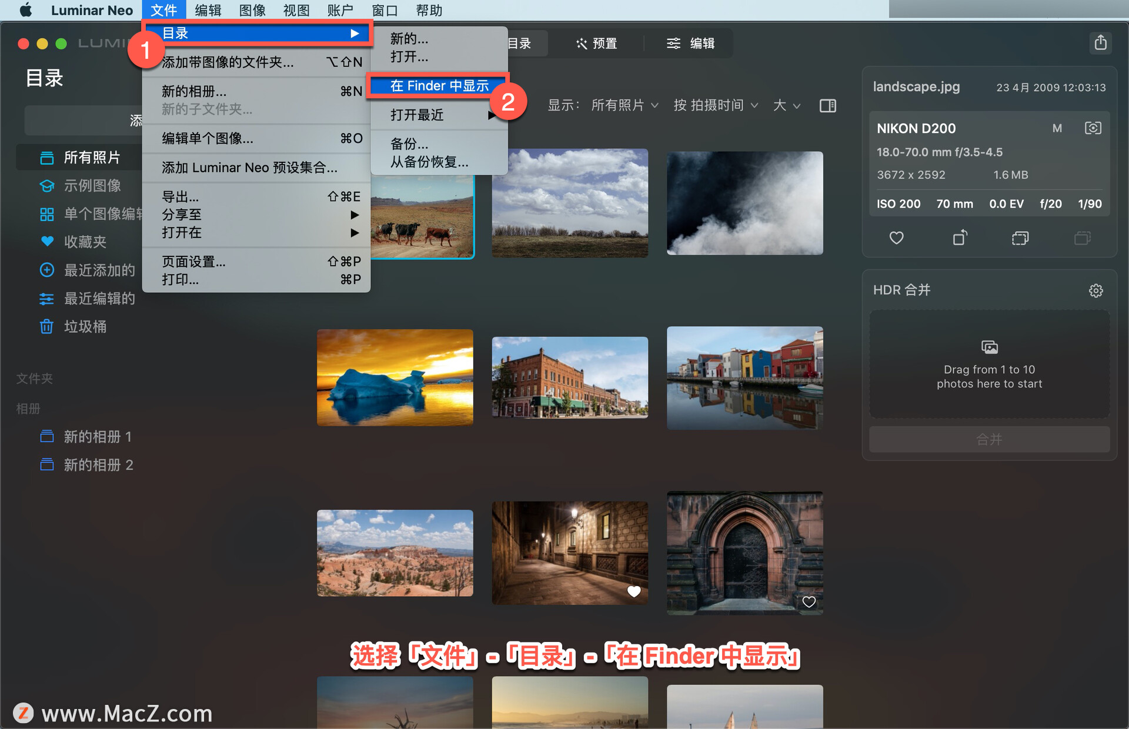
Task: Switch to the 预置 tab
Action: 596,44
